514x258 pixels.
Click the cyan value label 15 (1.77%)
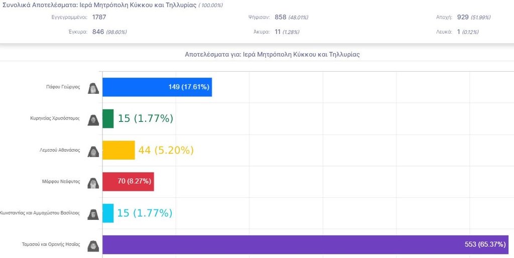pyautogui.click(x=145, y=213)
